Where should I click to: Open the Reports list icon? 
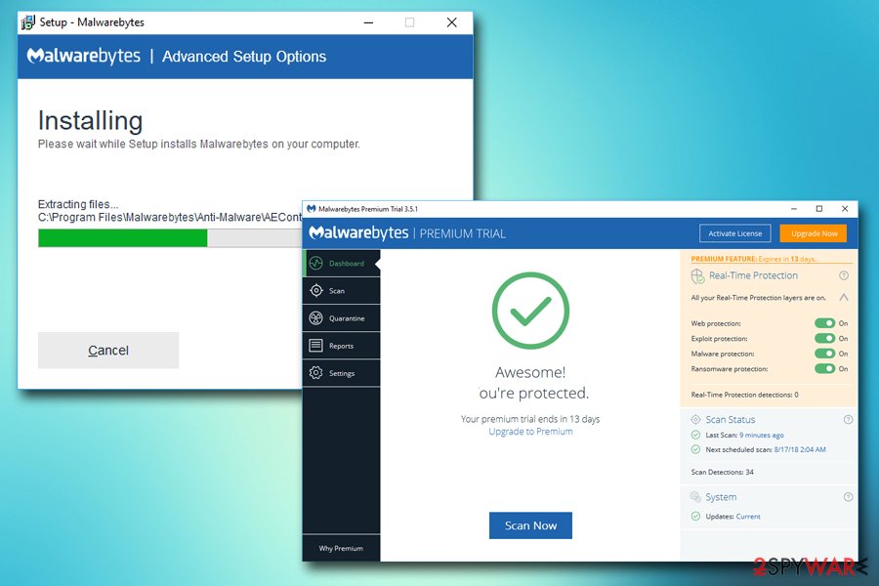click(x=316, y=346)
